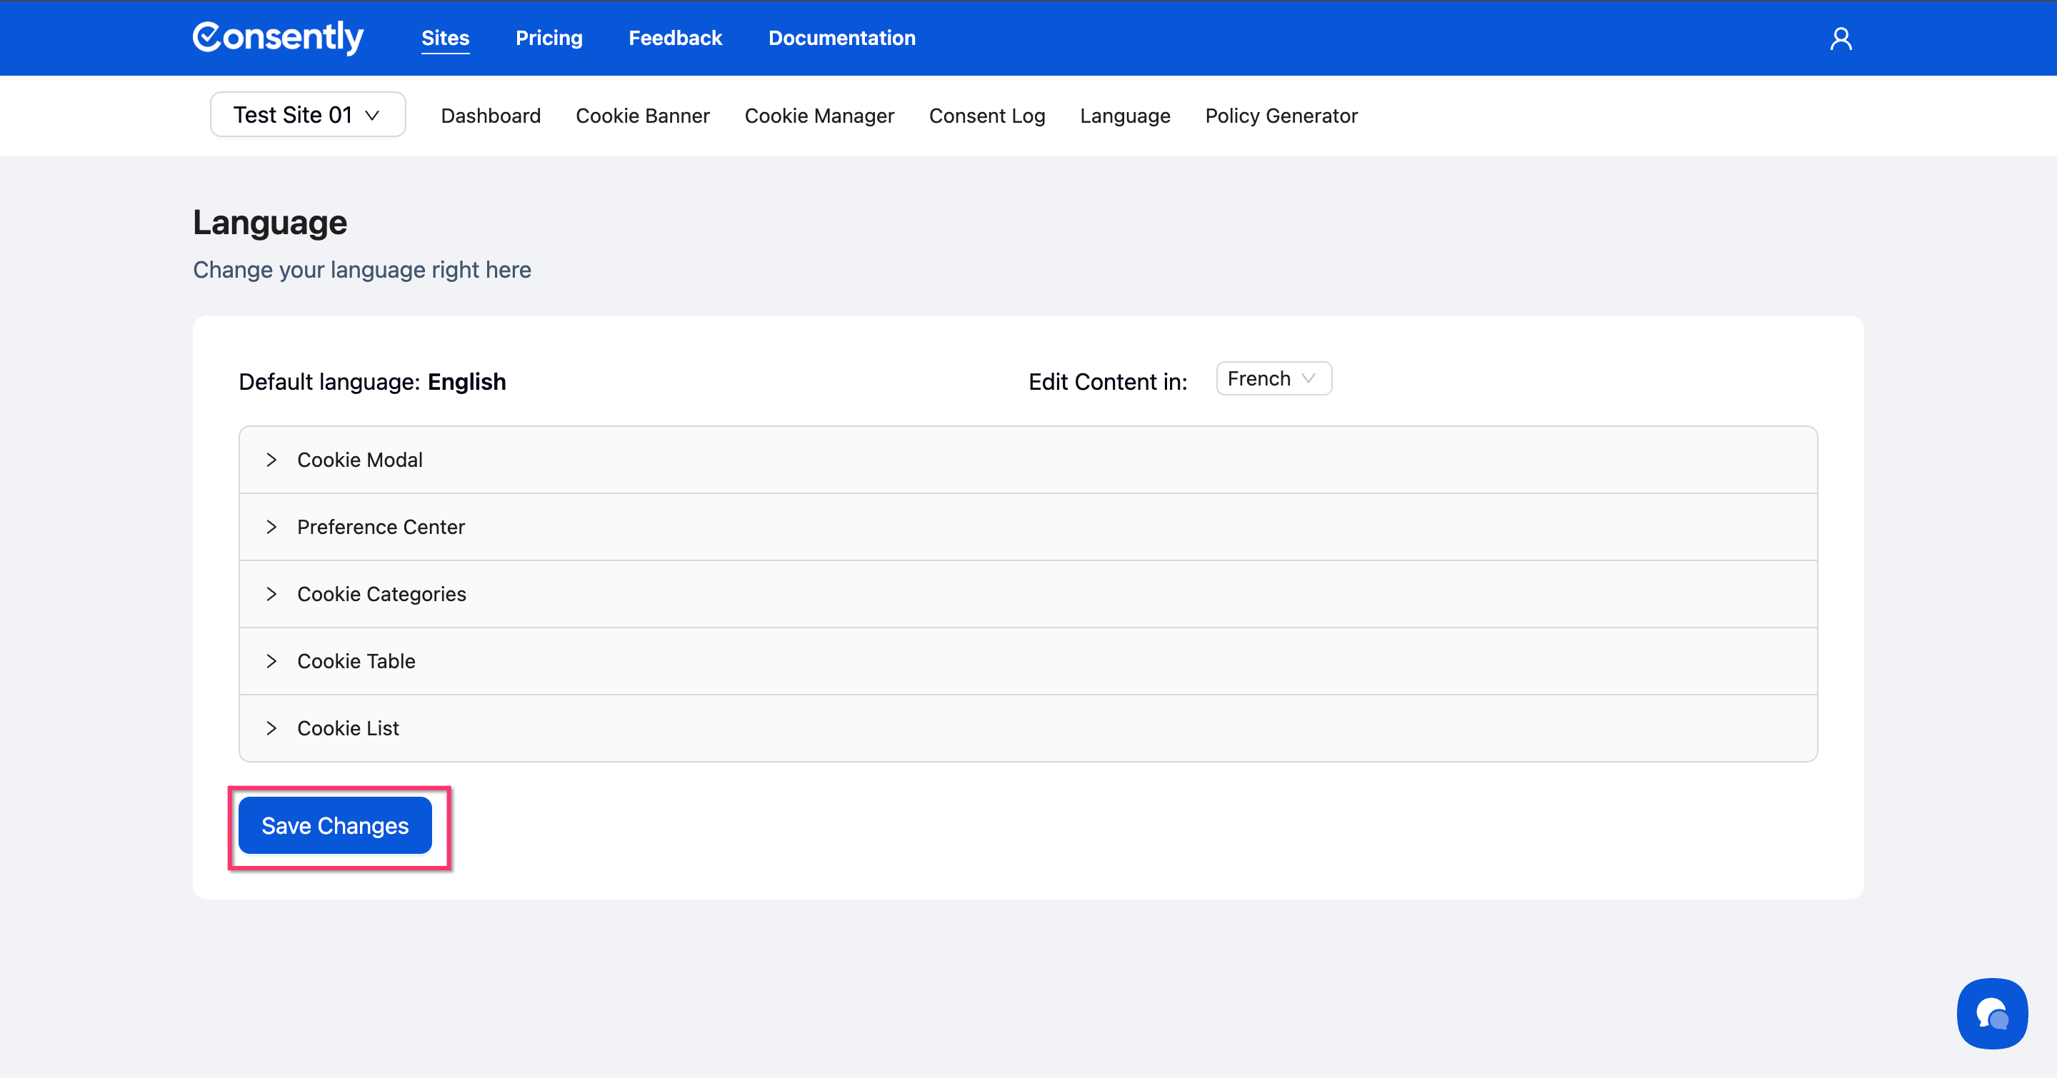Go to the Pricing page

549,38
